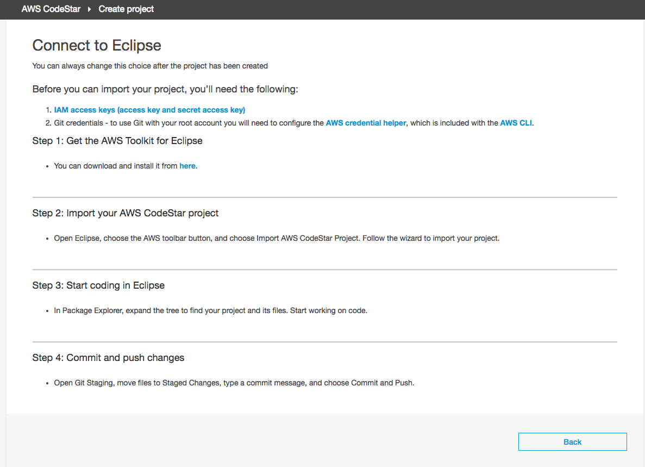Follow the AWS CLI link
Screen dimensions: 645x467
point(516,123)
